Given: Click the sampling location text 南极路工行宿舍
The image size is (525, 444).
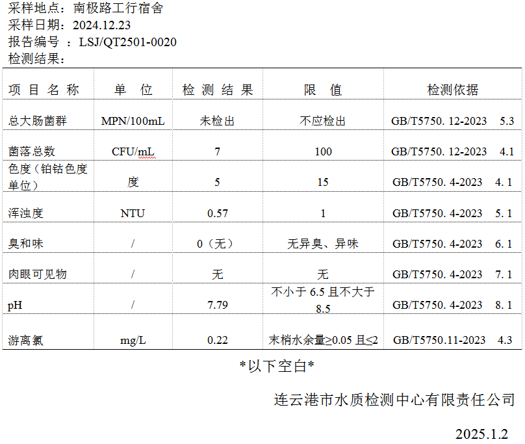Looking at the screenshot, I should (x=118, y=8).
